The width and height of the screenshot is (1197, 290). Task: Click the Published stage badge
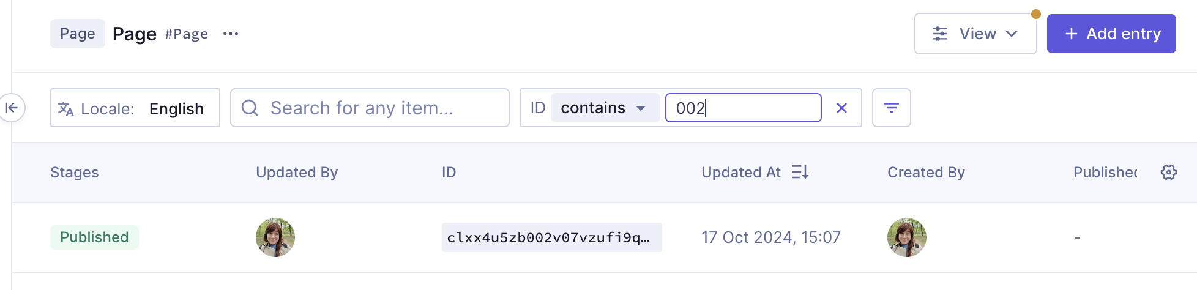pos(94,237)
